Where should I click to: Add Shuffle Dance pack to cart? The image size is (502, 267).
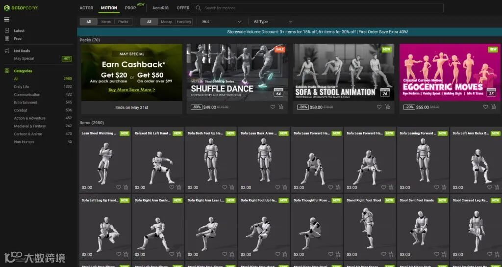(281, 107)
